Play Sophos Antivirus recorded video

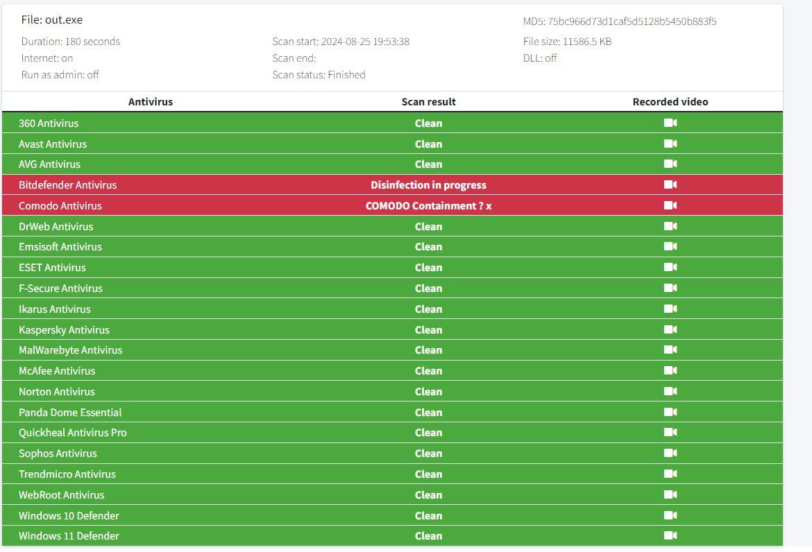[670, 453]
